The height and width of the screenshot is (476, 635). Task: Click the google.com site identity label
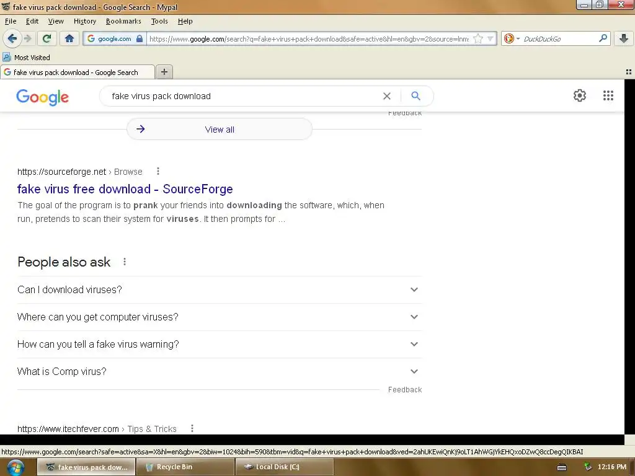115,39
